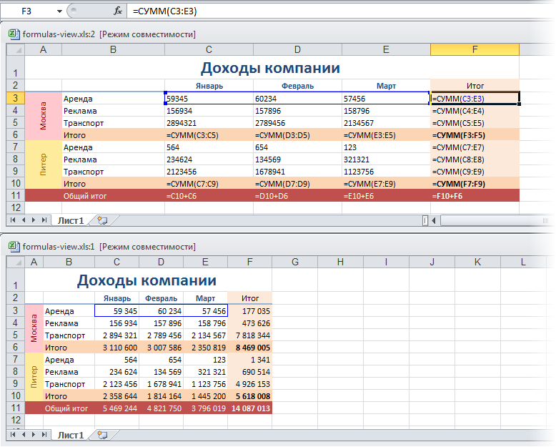Click the formula bar showing =СУММ(C3:E3)
The width and height of the screenshot is (556, 447).
tap(340, 11)
